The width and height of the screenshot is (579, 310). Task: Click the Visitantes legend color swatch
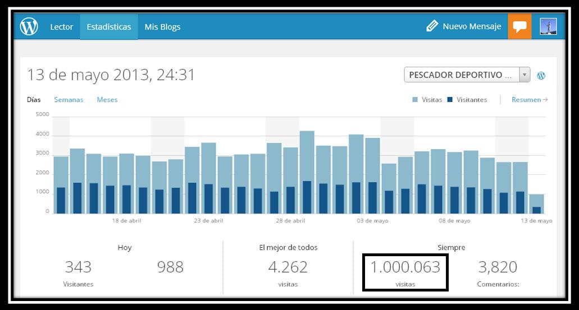point(450,100)
